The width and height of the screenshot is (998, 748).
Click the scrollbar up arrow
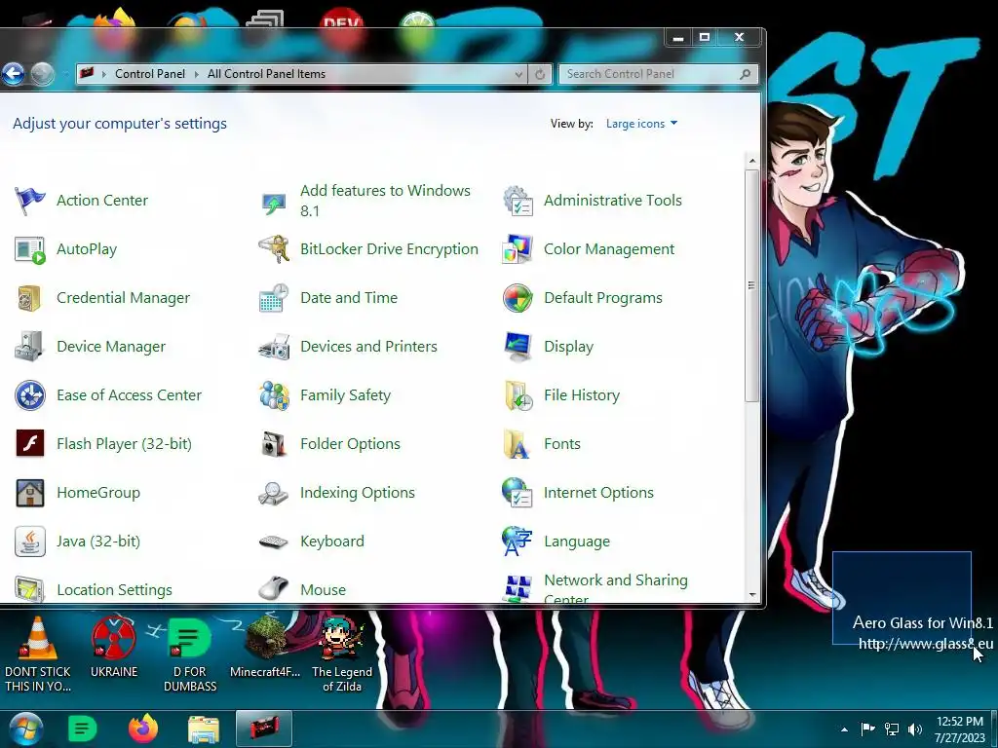752,161
